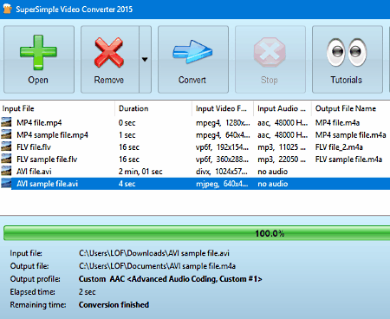Click the MP4 sample file.m4a output name
The width and height of the screenshot is (390, 319).
point(350,135)
